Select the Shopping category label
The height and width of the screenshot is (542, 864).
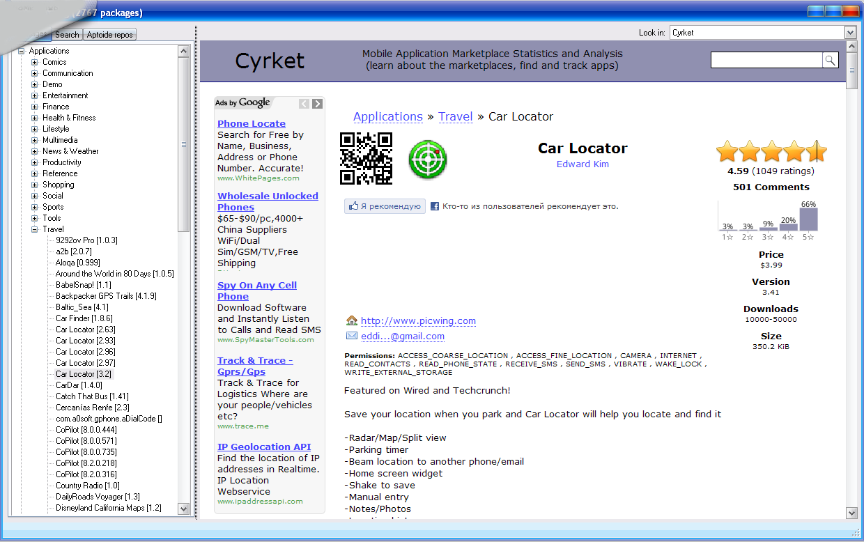click(x=59, y=185)
